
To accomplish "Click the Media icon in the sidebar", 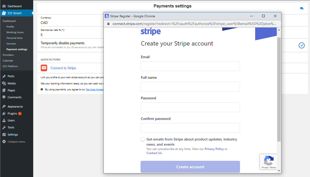I will click(x=4, y=83).
